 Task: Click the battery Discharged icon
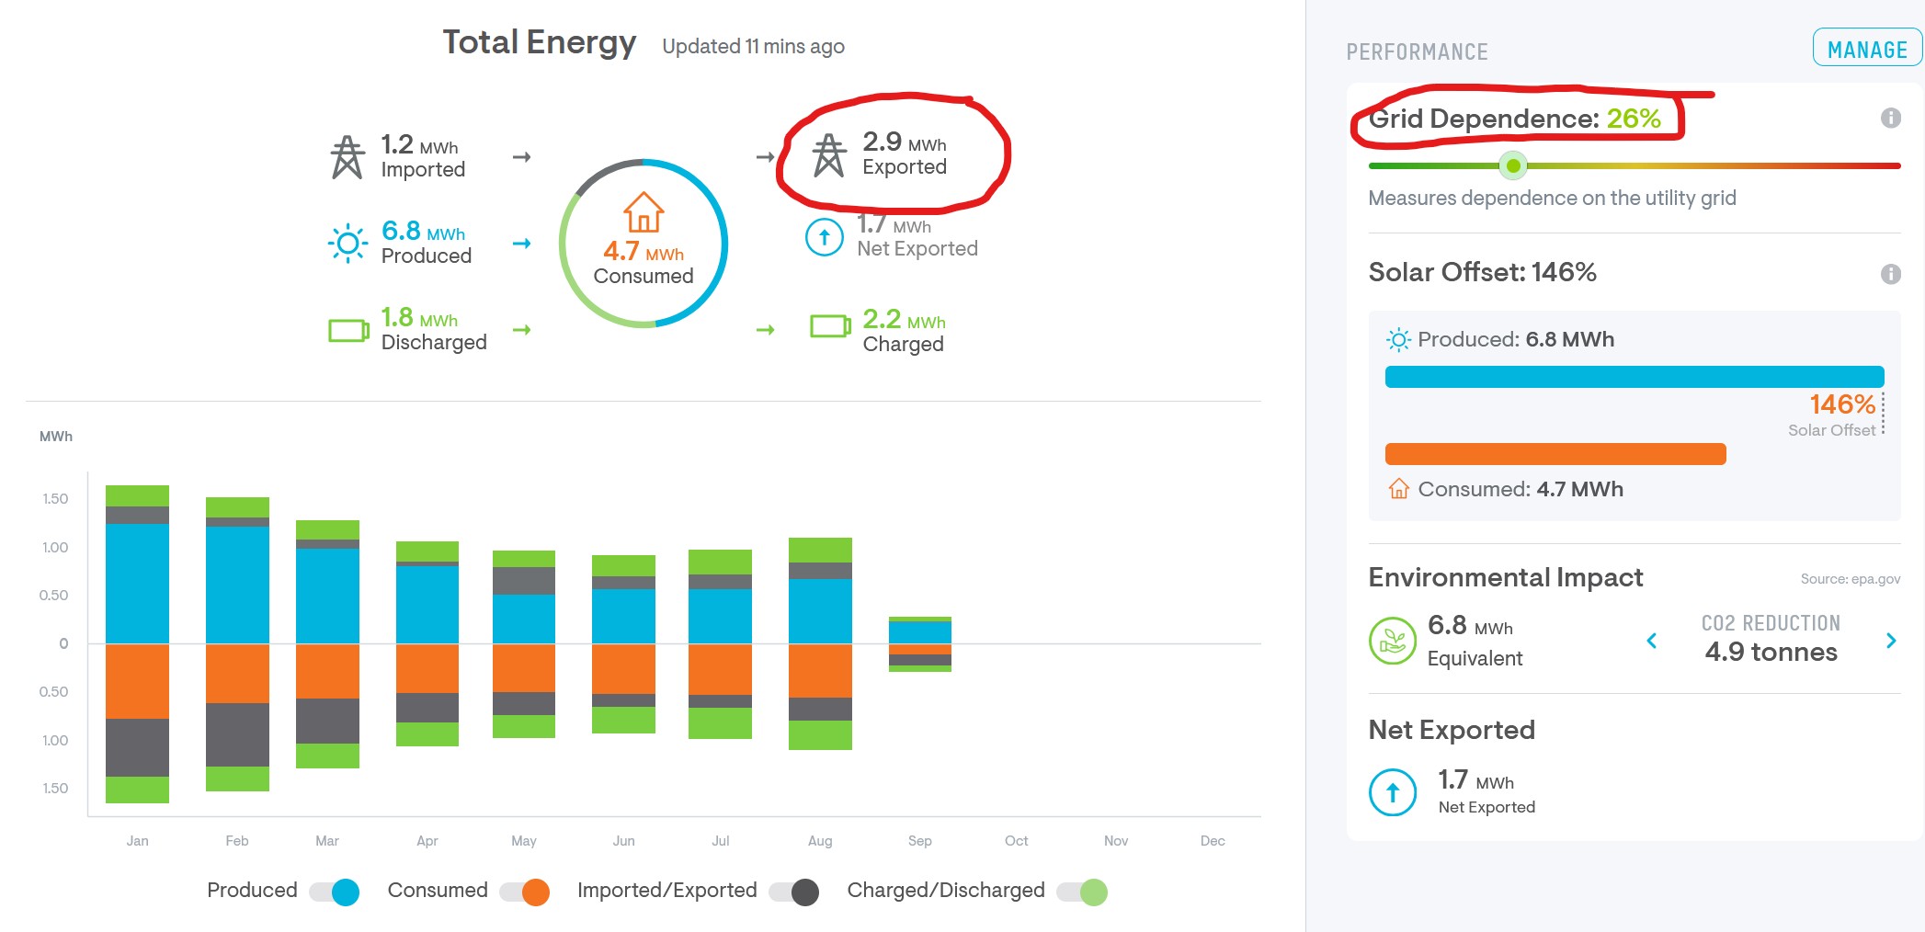(347, 330)
